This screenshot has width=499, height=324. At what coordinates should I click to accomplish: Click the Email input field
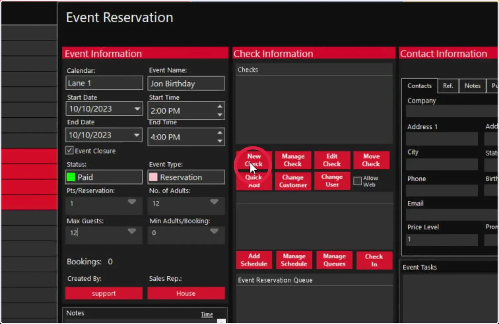pyautogui.click(x=452, y=215)
